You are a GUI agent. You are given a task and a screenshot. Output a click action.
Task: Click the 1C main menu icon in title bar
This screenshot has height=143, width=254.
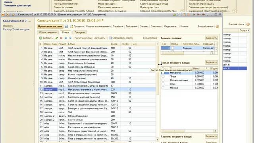tap(3, 15)
